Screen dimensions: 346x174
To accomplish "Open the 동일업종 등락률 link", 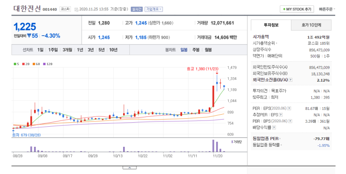I will [x=267, y=145].
